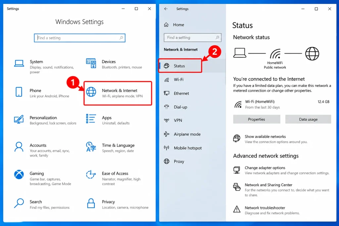339x226 pixels.
Task: Click the Network & Internet globe icon
Action: pyautogui.click(x=91, y=92)
